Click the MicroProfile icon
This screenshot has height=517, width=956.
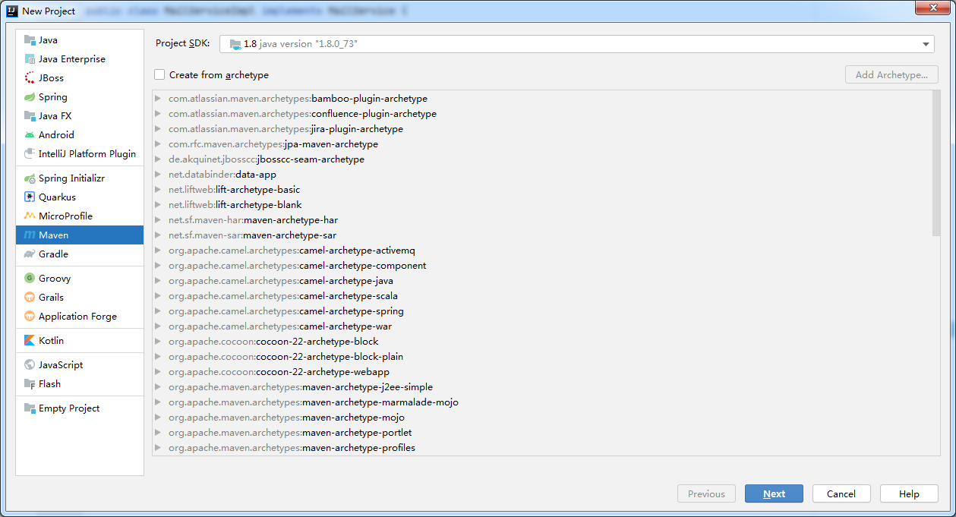30,216
